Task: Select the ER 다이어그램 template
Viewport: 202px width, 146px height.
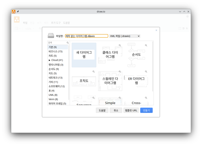Action: (136, 81)
